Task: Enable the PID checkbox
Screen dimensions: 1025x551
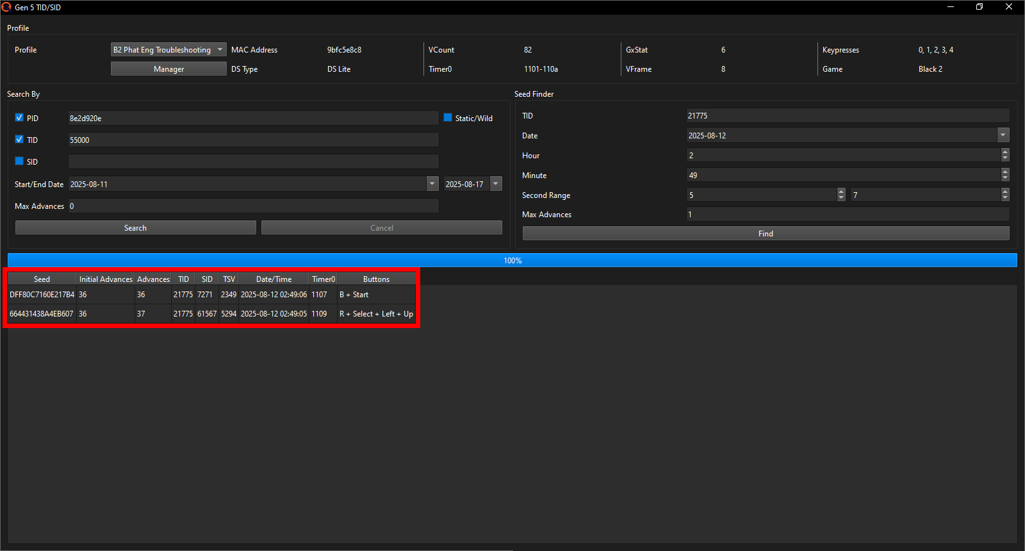Action: 19,118
